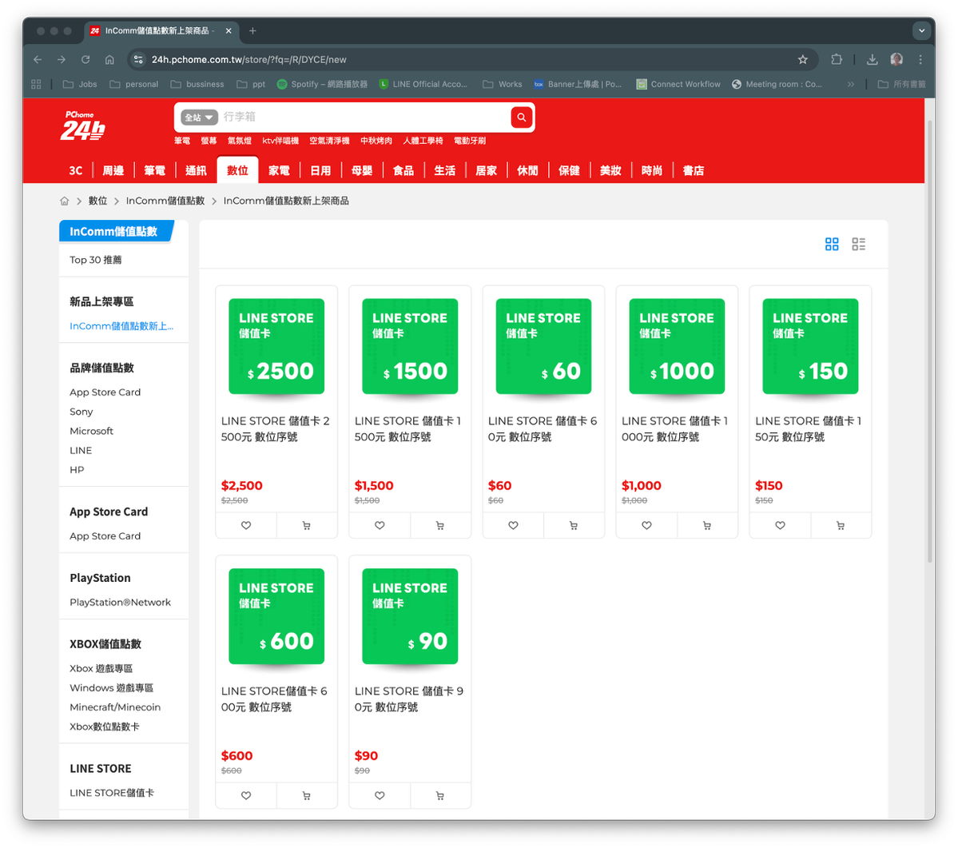Add LINE STORE 1000 card to cart
This screenshot has width=958, height=848.
(x=707, y=525)
